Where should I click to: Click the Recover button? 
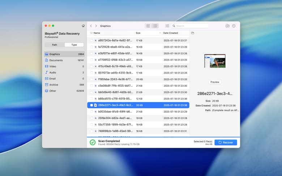coord(226,142)
